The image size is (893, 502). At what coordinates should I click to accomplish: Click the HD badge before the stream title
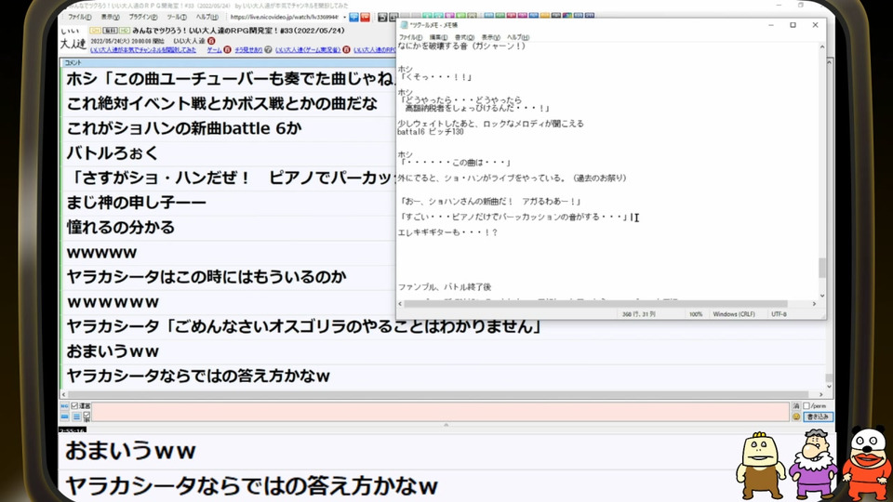124,31
